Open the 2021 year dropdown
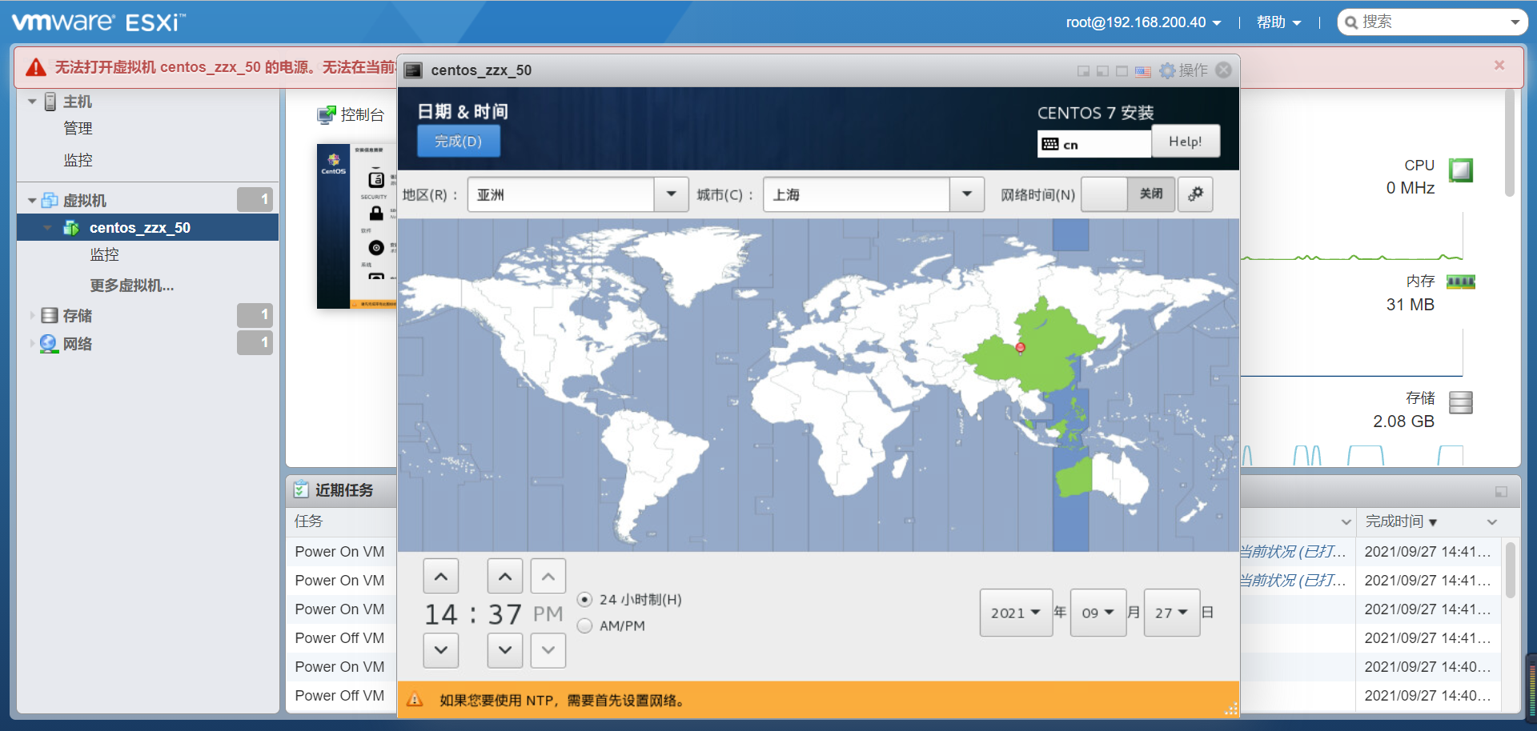Viewport: 1537px width, 731px height. pos(1016,613)
